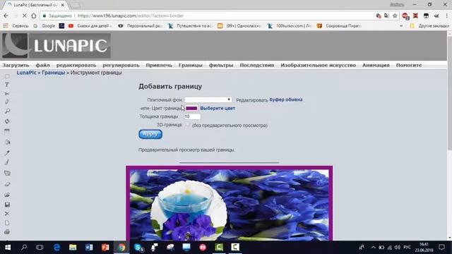This screenshot has width=452, height=254.
Task: Open Skype from the taskbar
Action: point(138,247)
